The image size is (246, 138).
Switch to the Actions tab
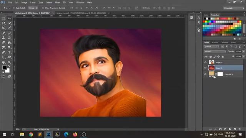[x=215, y=43]
